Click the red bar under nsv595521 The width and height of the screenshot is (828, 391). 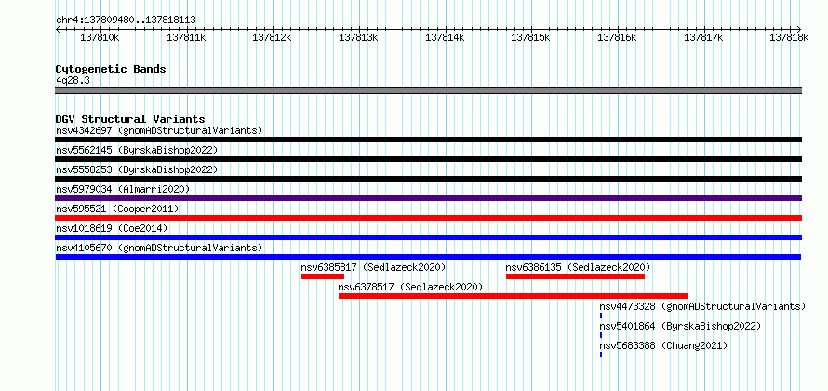[428, 218]
